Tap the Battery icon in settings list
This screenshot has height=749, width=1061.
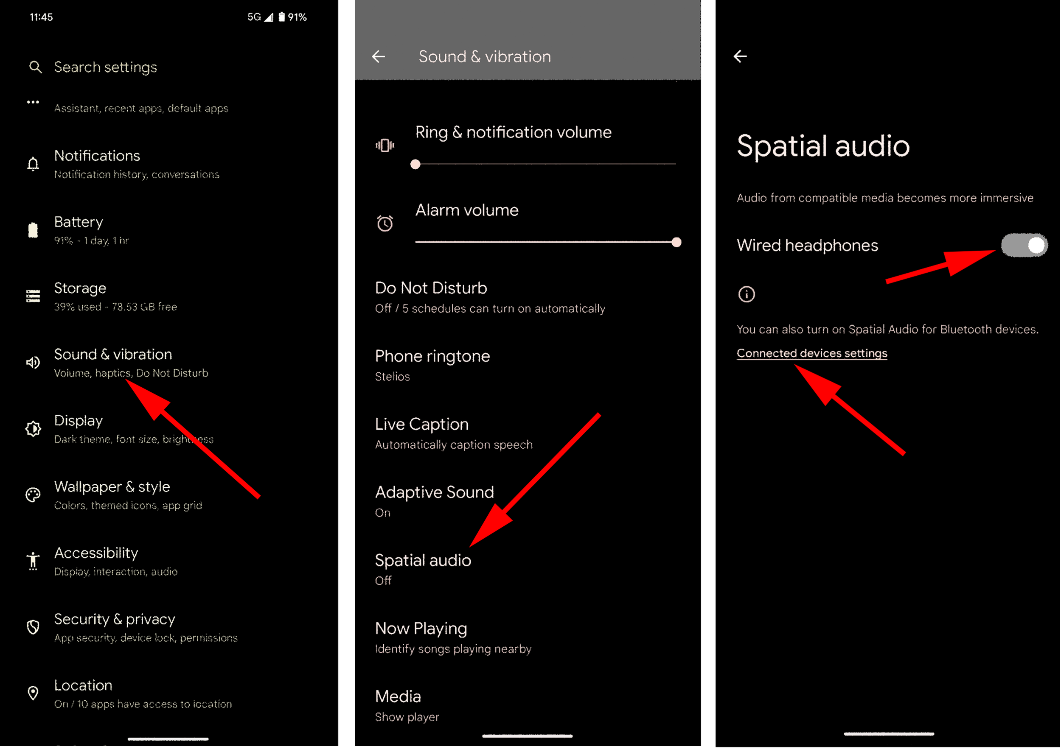[33, 230]
